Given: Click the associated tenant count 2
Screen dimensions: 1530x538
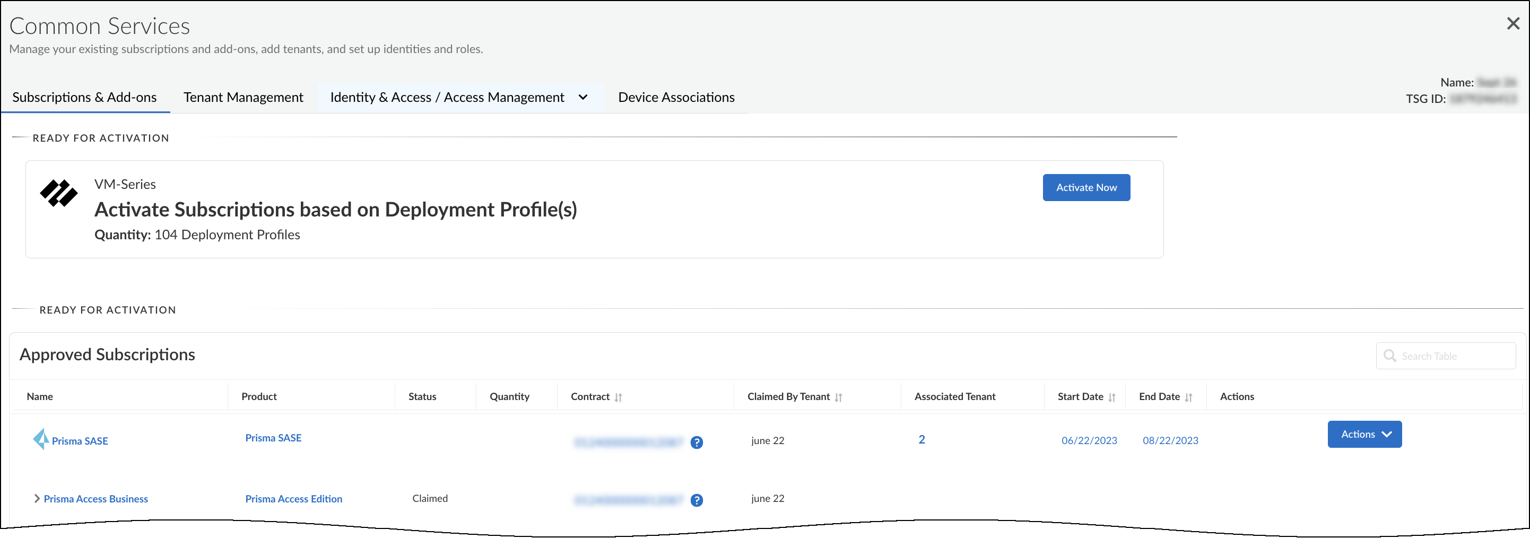Looking at the screenshot, I should coord(921,439).
